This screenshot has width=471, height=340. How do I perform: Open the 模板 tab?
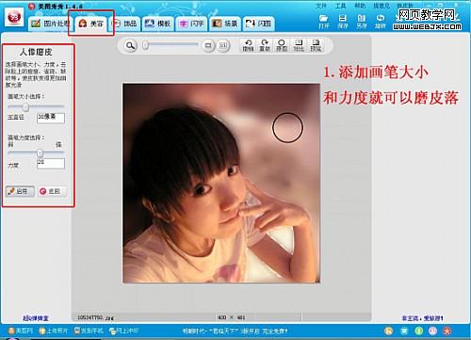click(x=157, y=24)
